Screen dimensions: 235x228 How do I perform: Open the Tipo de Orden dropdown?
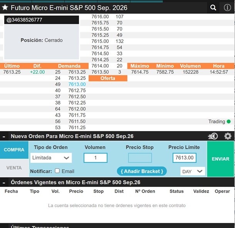pos(51,158)
